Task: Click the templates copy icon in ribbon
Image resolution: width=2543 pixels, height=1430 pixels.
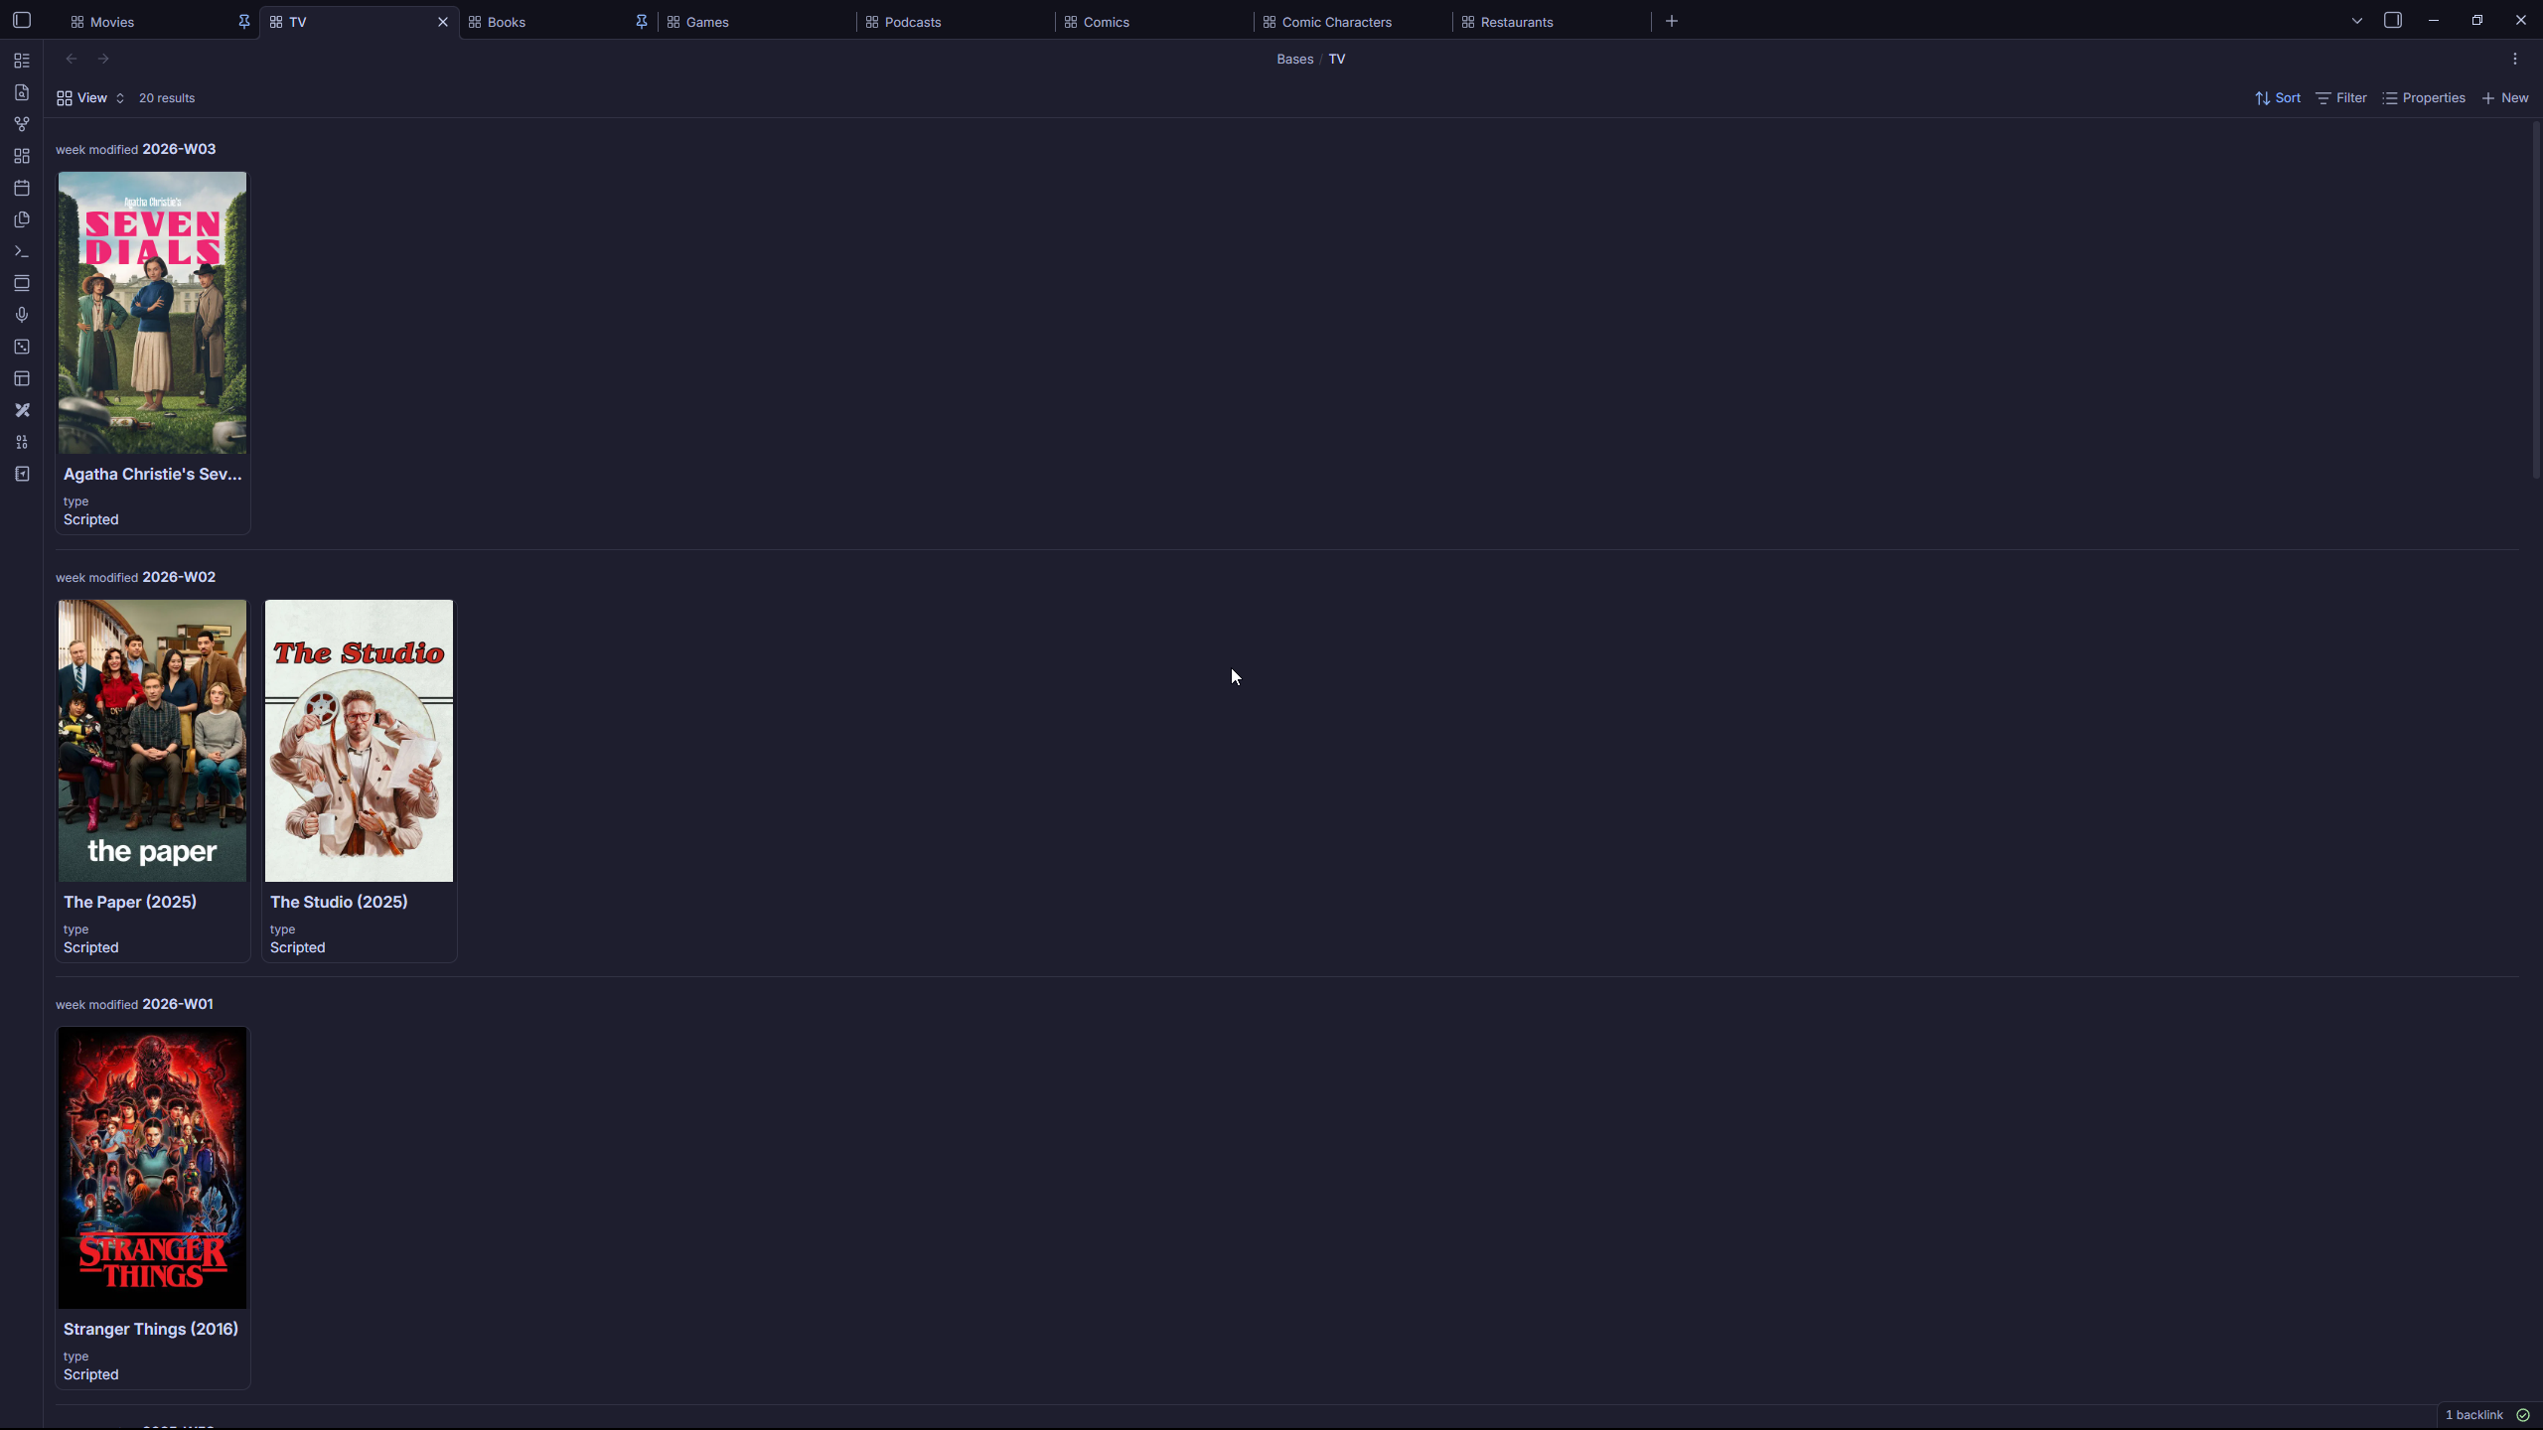Action: coord(22,219)
